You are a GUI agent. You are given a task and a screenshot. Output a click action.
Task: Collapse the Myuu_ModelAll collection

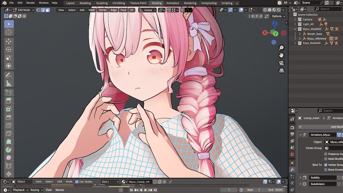point(295,29)
